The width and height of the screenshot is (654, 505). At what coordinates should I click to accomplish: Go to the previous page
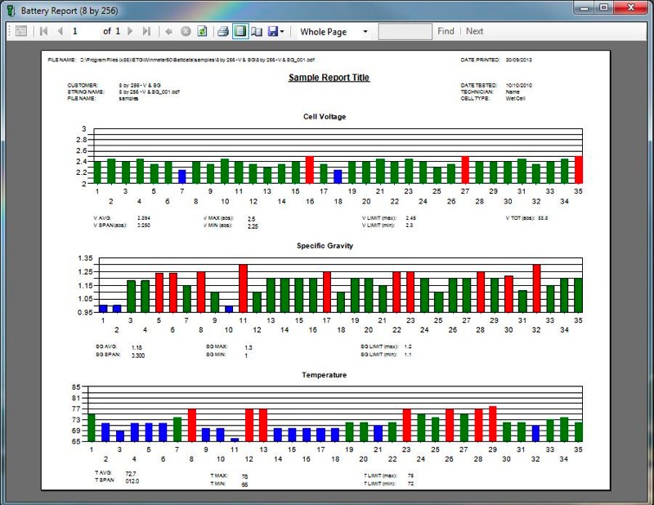59,31
